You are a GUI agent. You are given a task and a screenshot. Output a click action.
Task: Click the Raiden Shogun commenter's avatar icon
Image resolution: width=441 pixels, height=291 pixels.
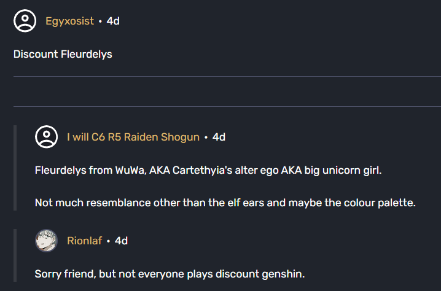47,136
